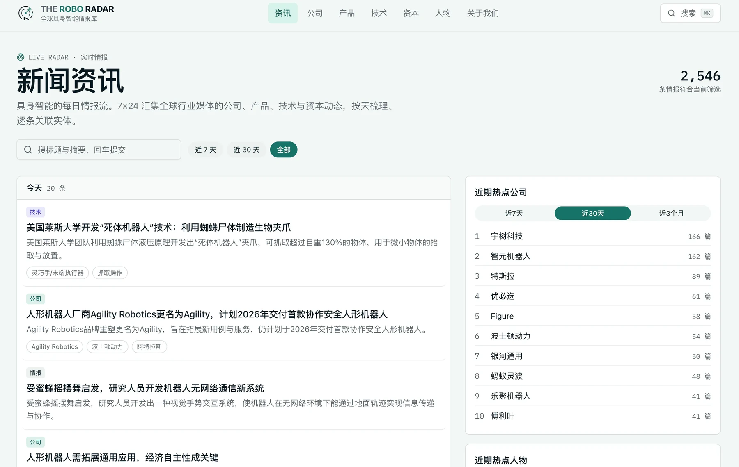Open the 受蜜蜂摇摆舞启发 article headline

[x=145, y=388]
